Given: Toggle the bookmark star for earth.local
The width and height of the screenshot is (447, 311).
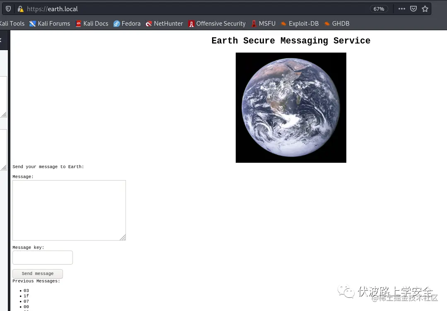Looking at the screenshot, I should (x=425, y=8).
